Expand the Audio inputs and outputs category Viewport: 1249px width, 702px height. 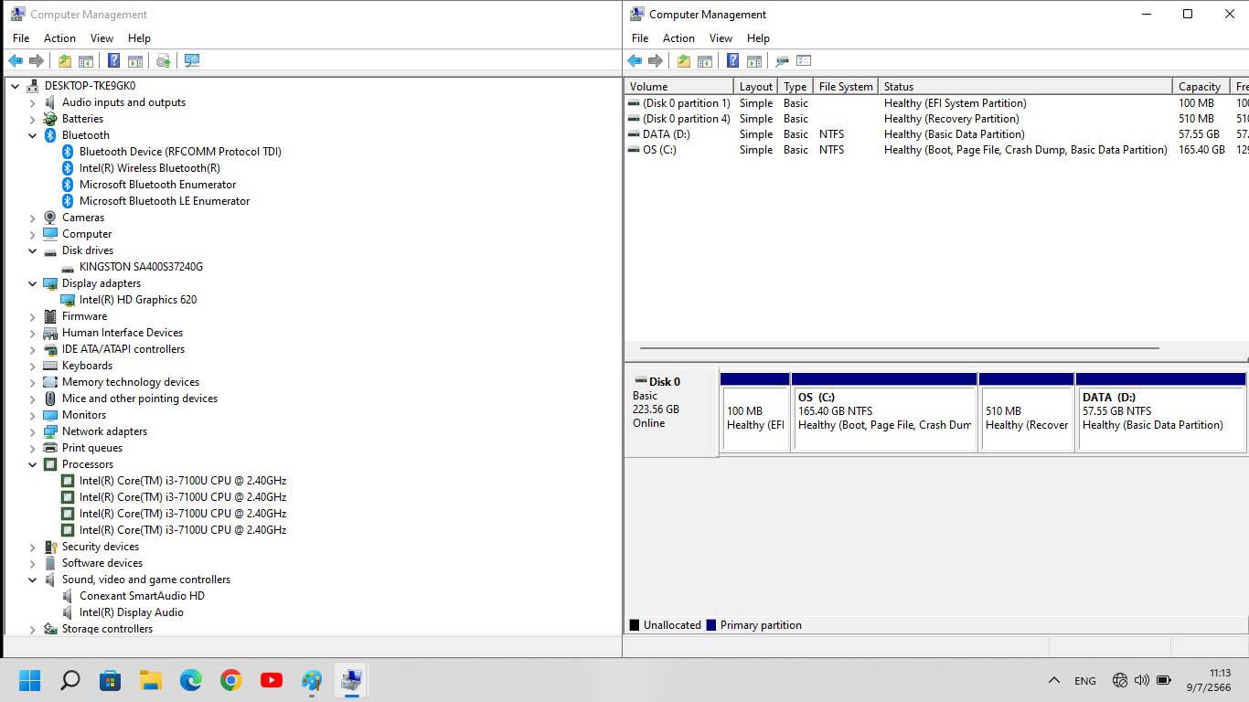tap(33, 102)
